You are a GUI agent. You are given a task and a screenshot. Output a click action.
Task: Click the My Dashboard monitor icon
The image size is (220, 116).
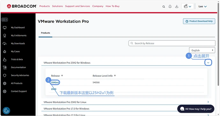5,28
